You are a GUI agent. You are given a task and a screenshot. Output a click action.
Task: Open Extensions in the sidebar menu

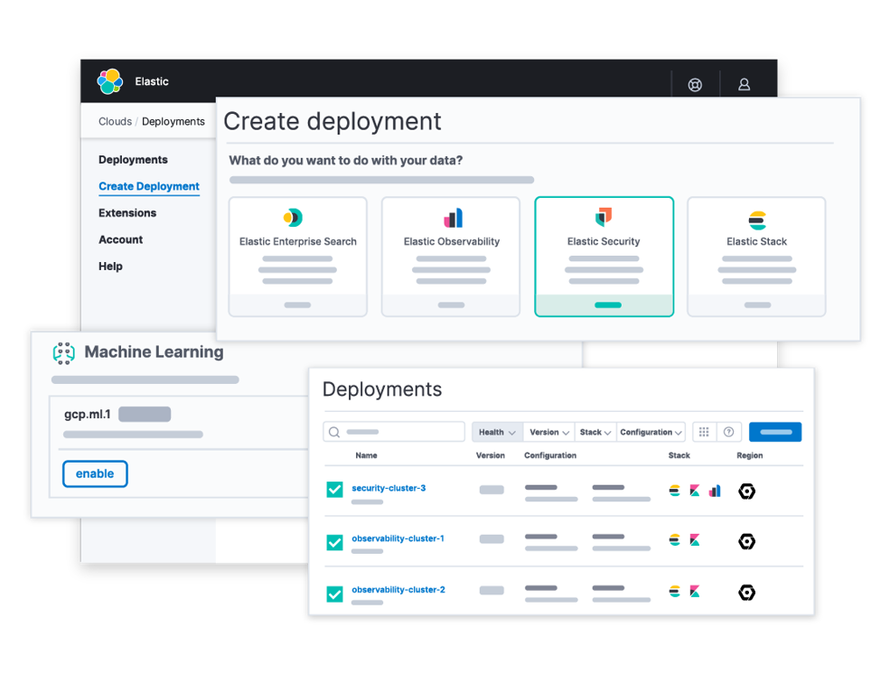(127, 213)
